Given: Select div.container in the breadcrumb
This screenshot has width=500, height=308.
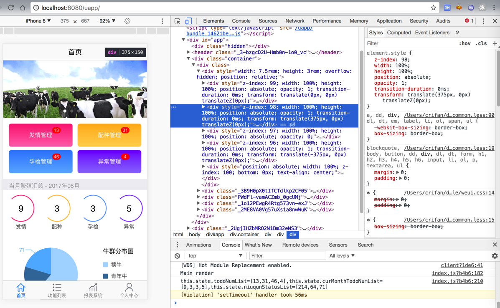Looking at the screenshot, I should 244,235.
